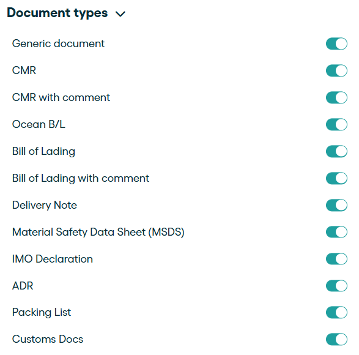Switch off the ADR toggle

click(x=336, y=286)
